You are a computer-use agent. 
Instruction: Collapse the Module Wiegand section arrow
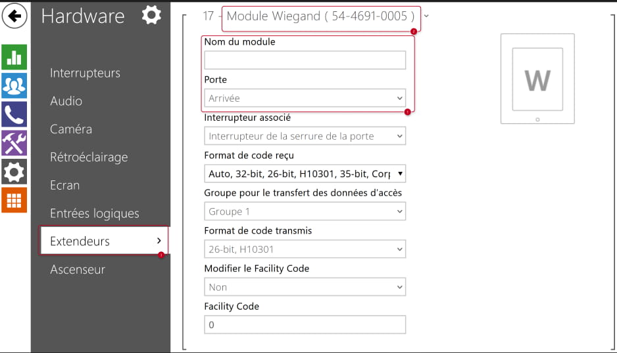(x=426, y=16)
